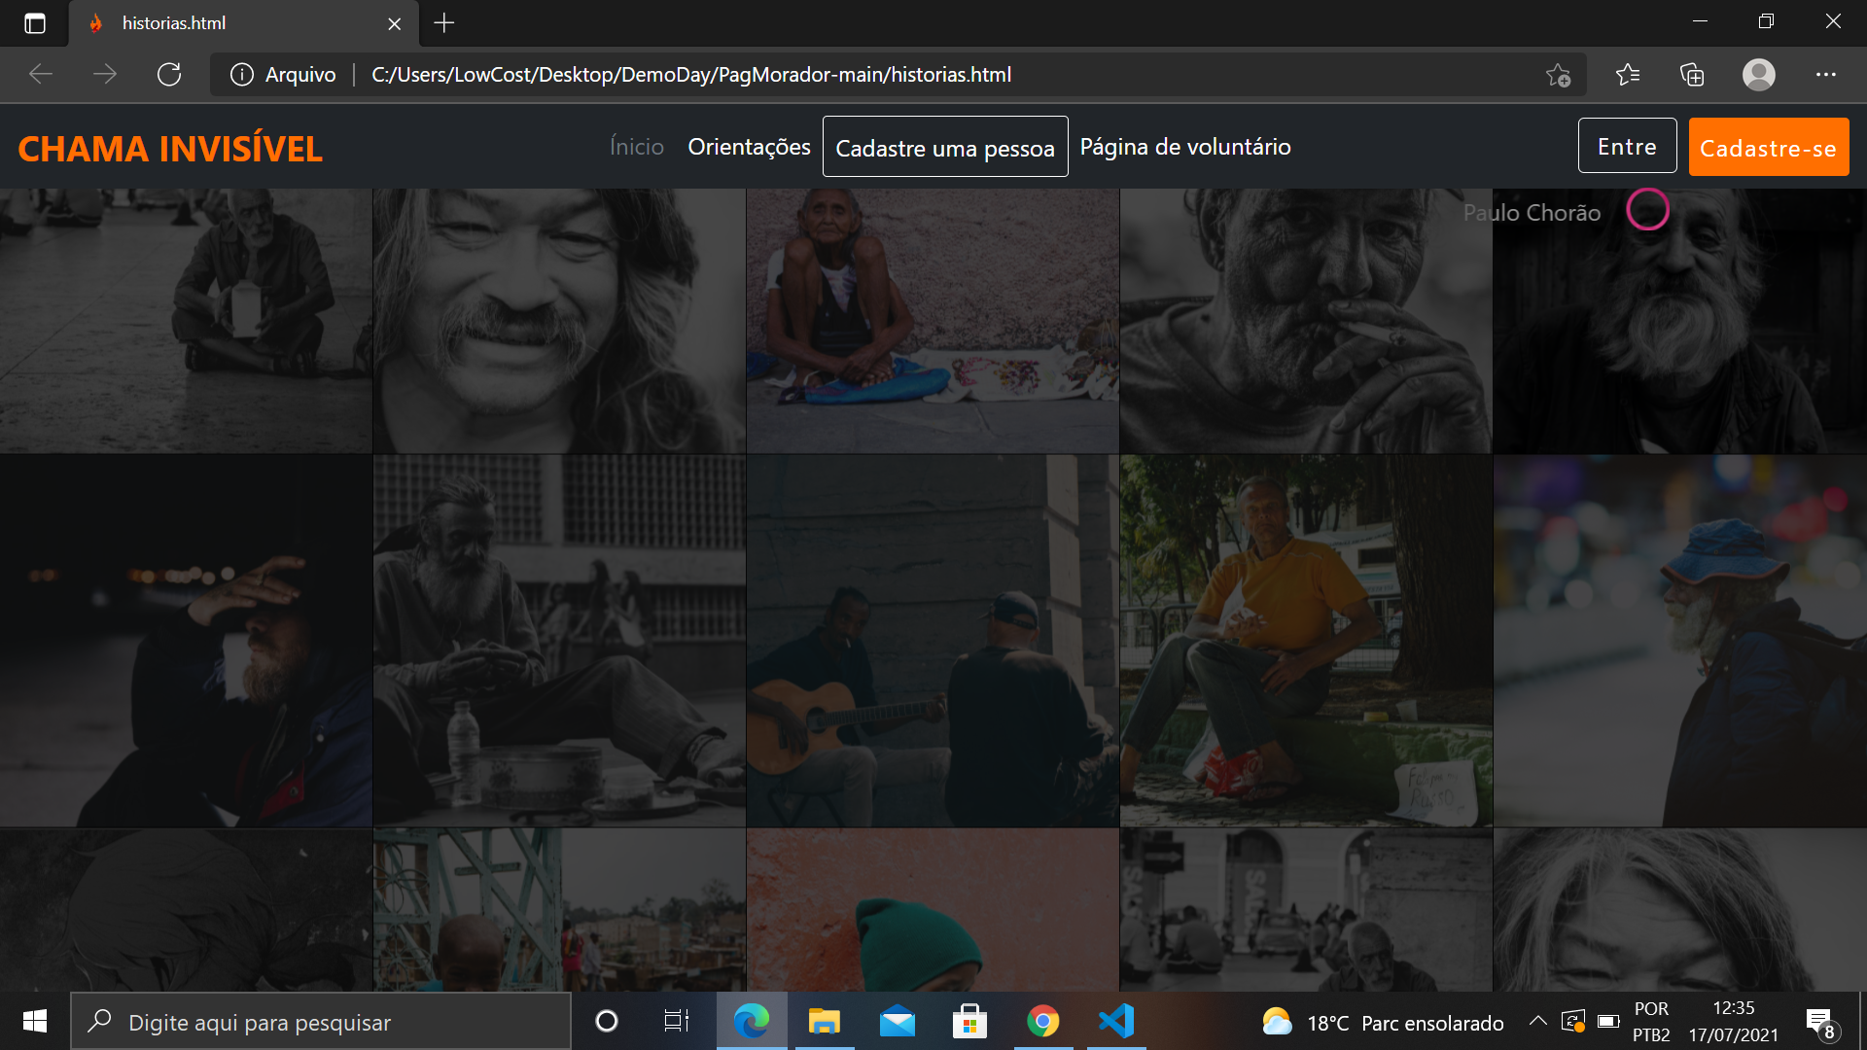
Task: Click the CHAMA INVISÍVEL logo
Action: click(170, 149)
